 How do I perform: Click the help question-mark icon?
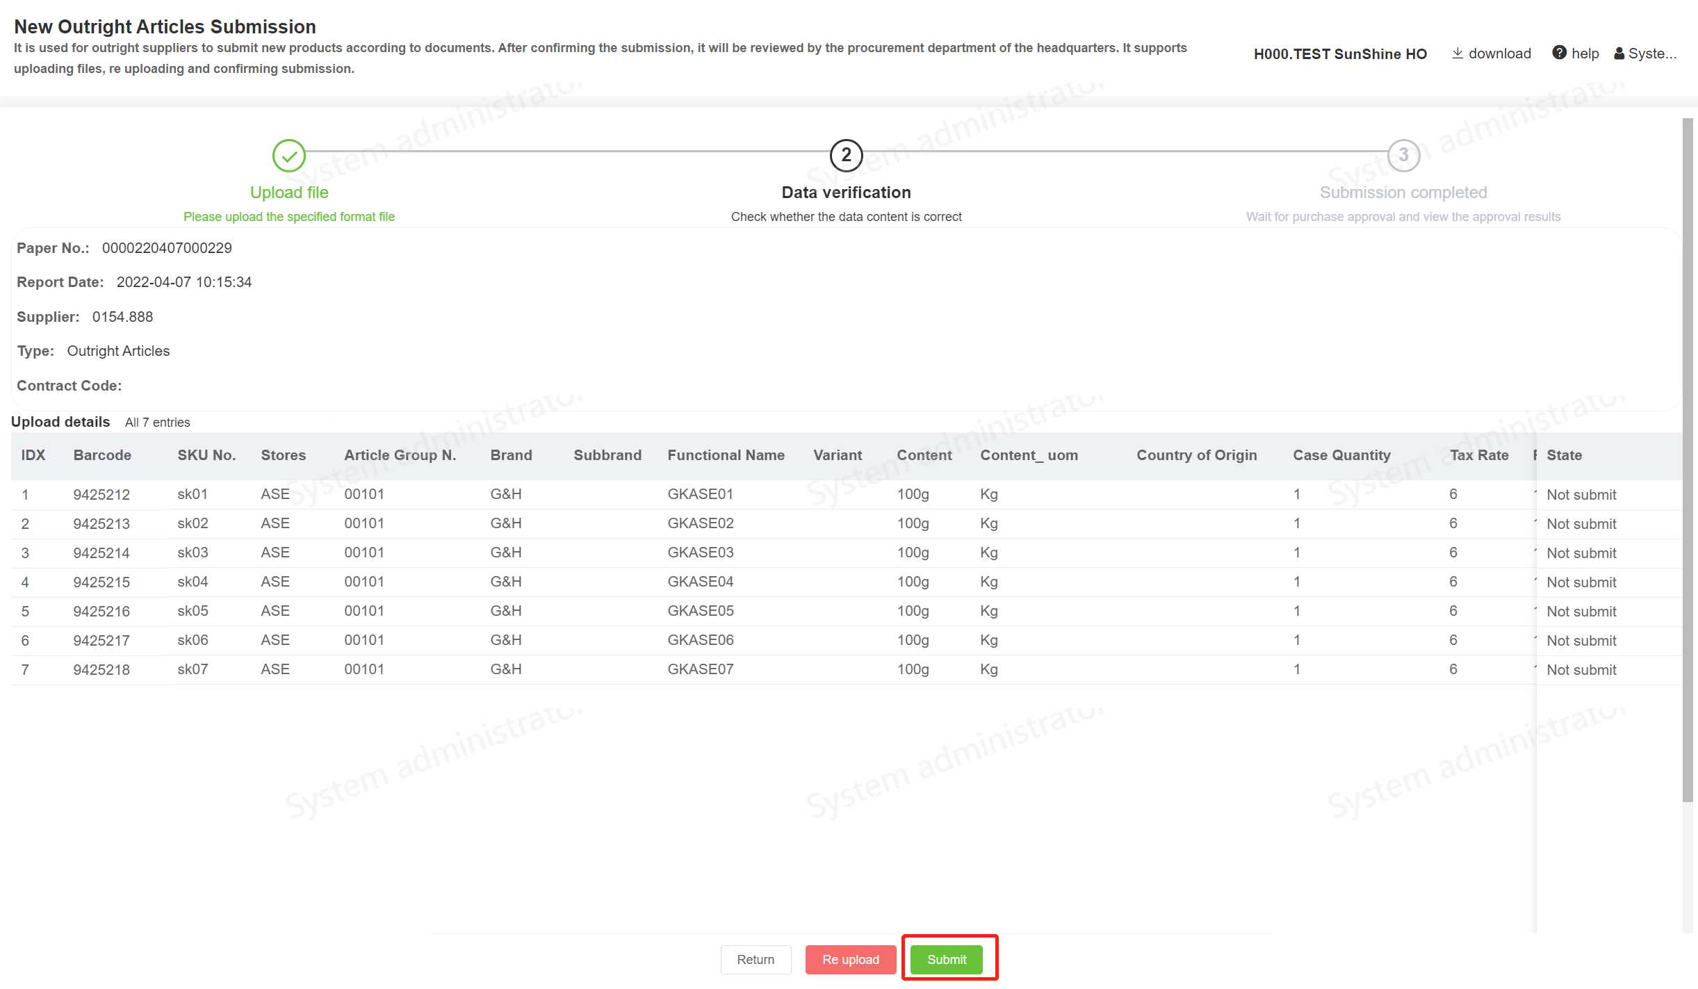pyautogui.click(x=1559, y=54)
